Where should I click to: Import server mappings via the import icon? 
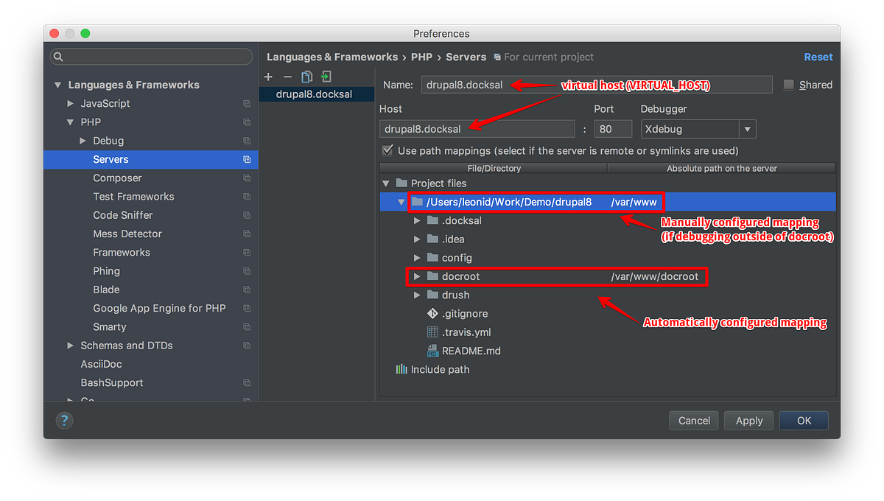click(x=325, y=77)
